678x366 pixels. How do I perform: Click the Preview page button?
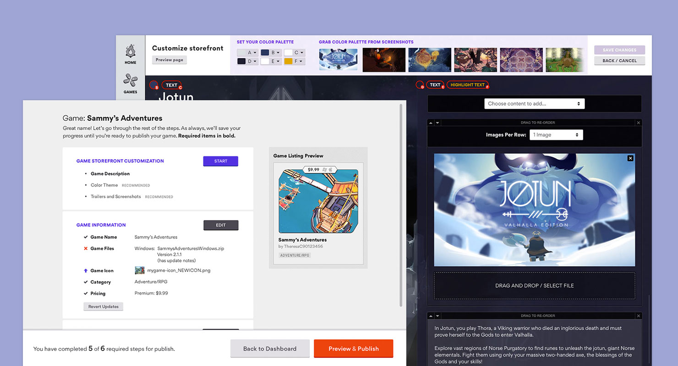pos(169,60)
